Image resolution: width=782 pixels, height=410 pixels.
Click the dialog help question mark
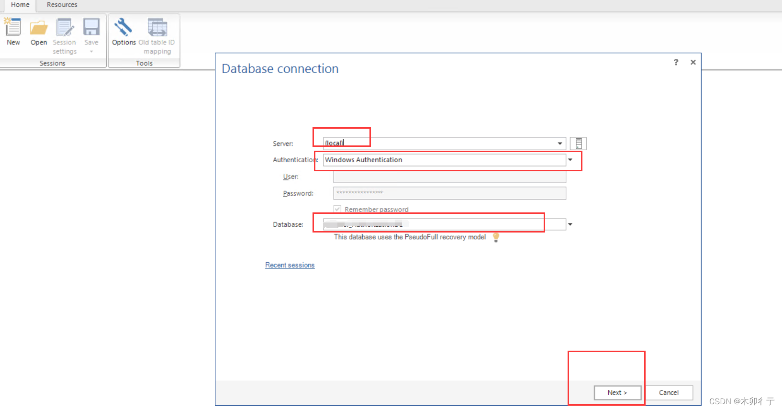(x=676, y=62)
